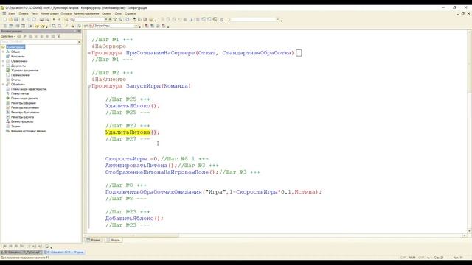Click the Действия dropdown in configuration panel

point(8,36)
